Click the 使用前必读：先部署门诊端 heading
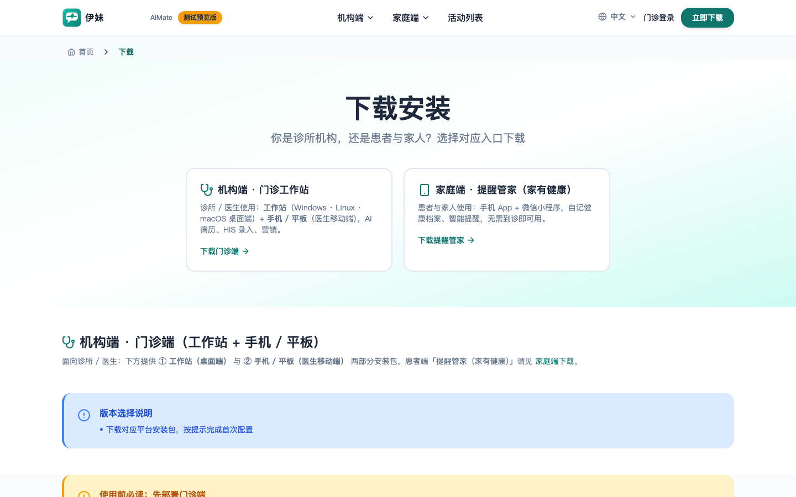The height and width of the screenshot is (497, 796). pyautogui.click(x=153, y=493)
